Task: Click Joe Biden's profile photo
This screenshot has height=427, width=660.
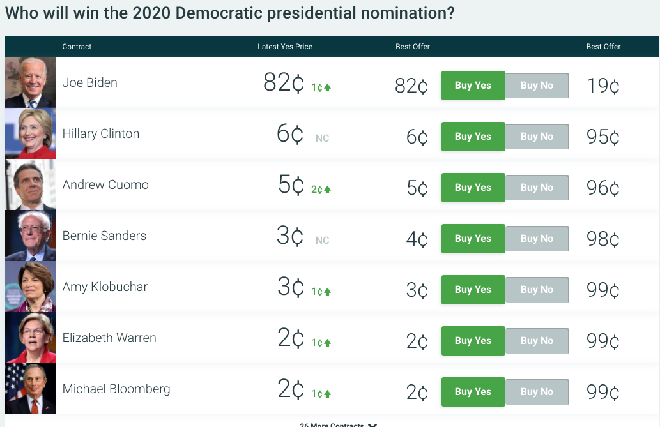Action: click(x=30, y=82)
